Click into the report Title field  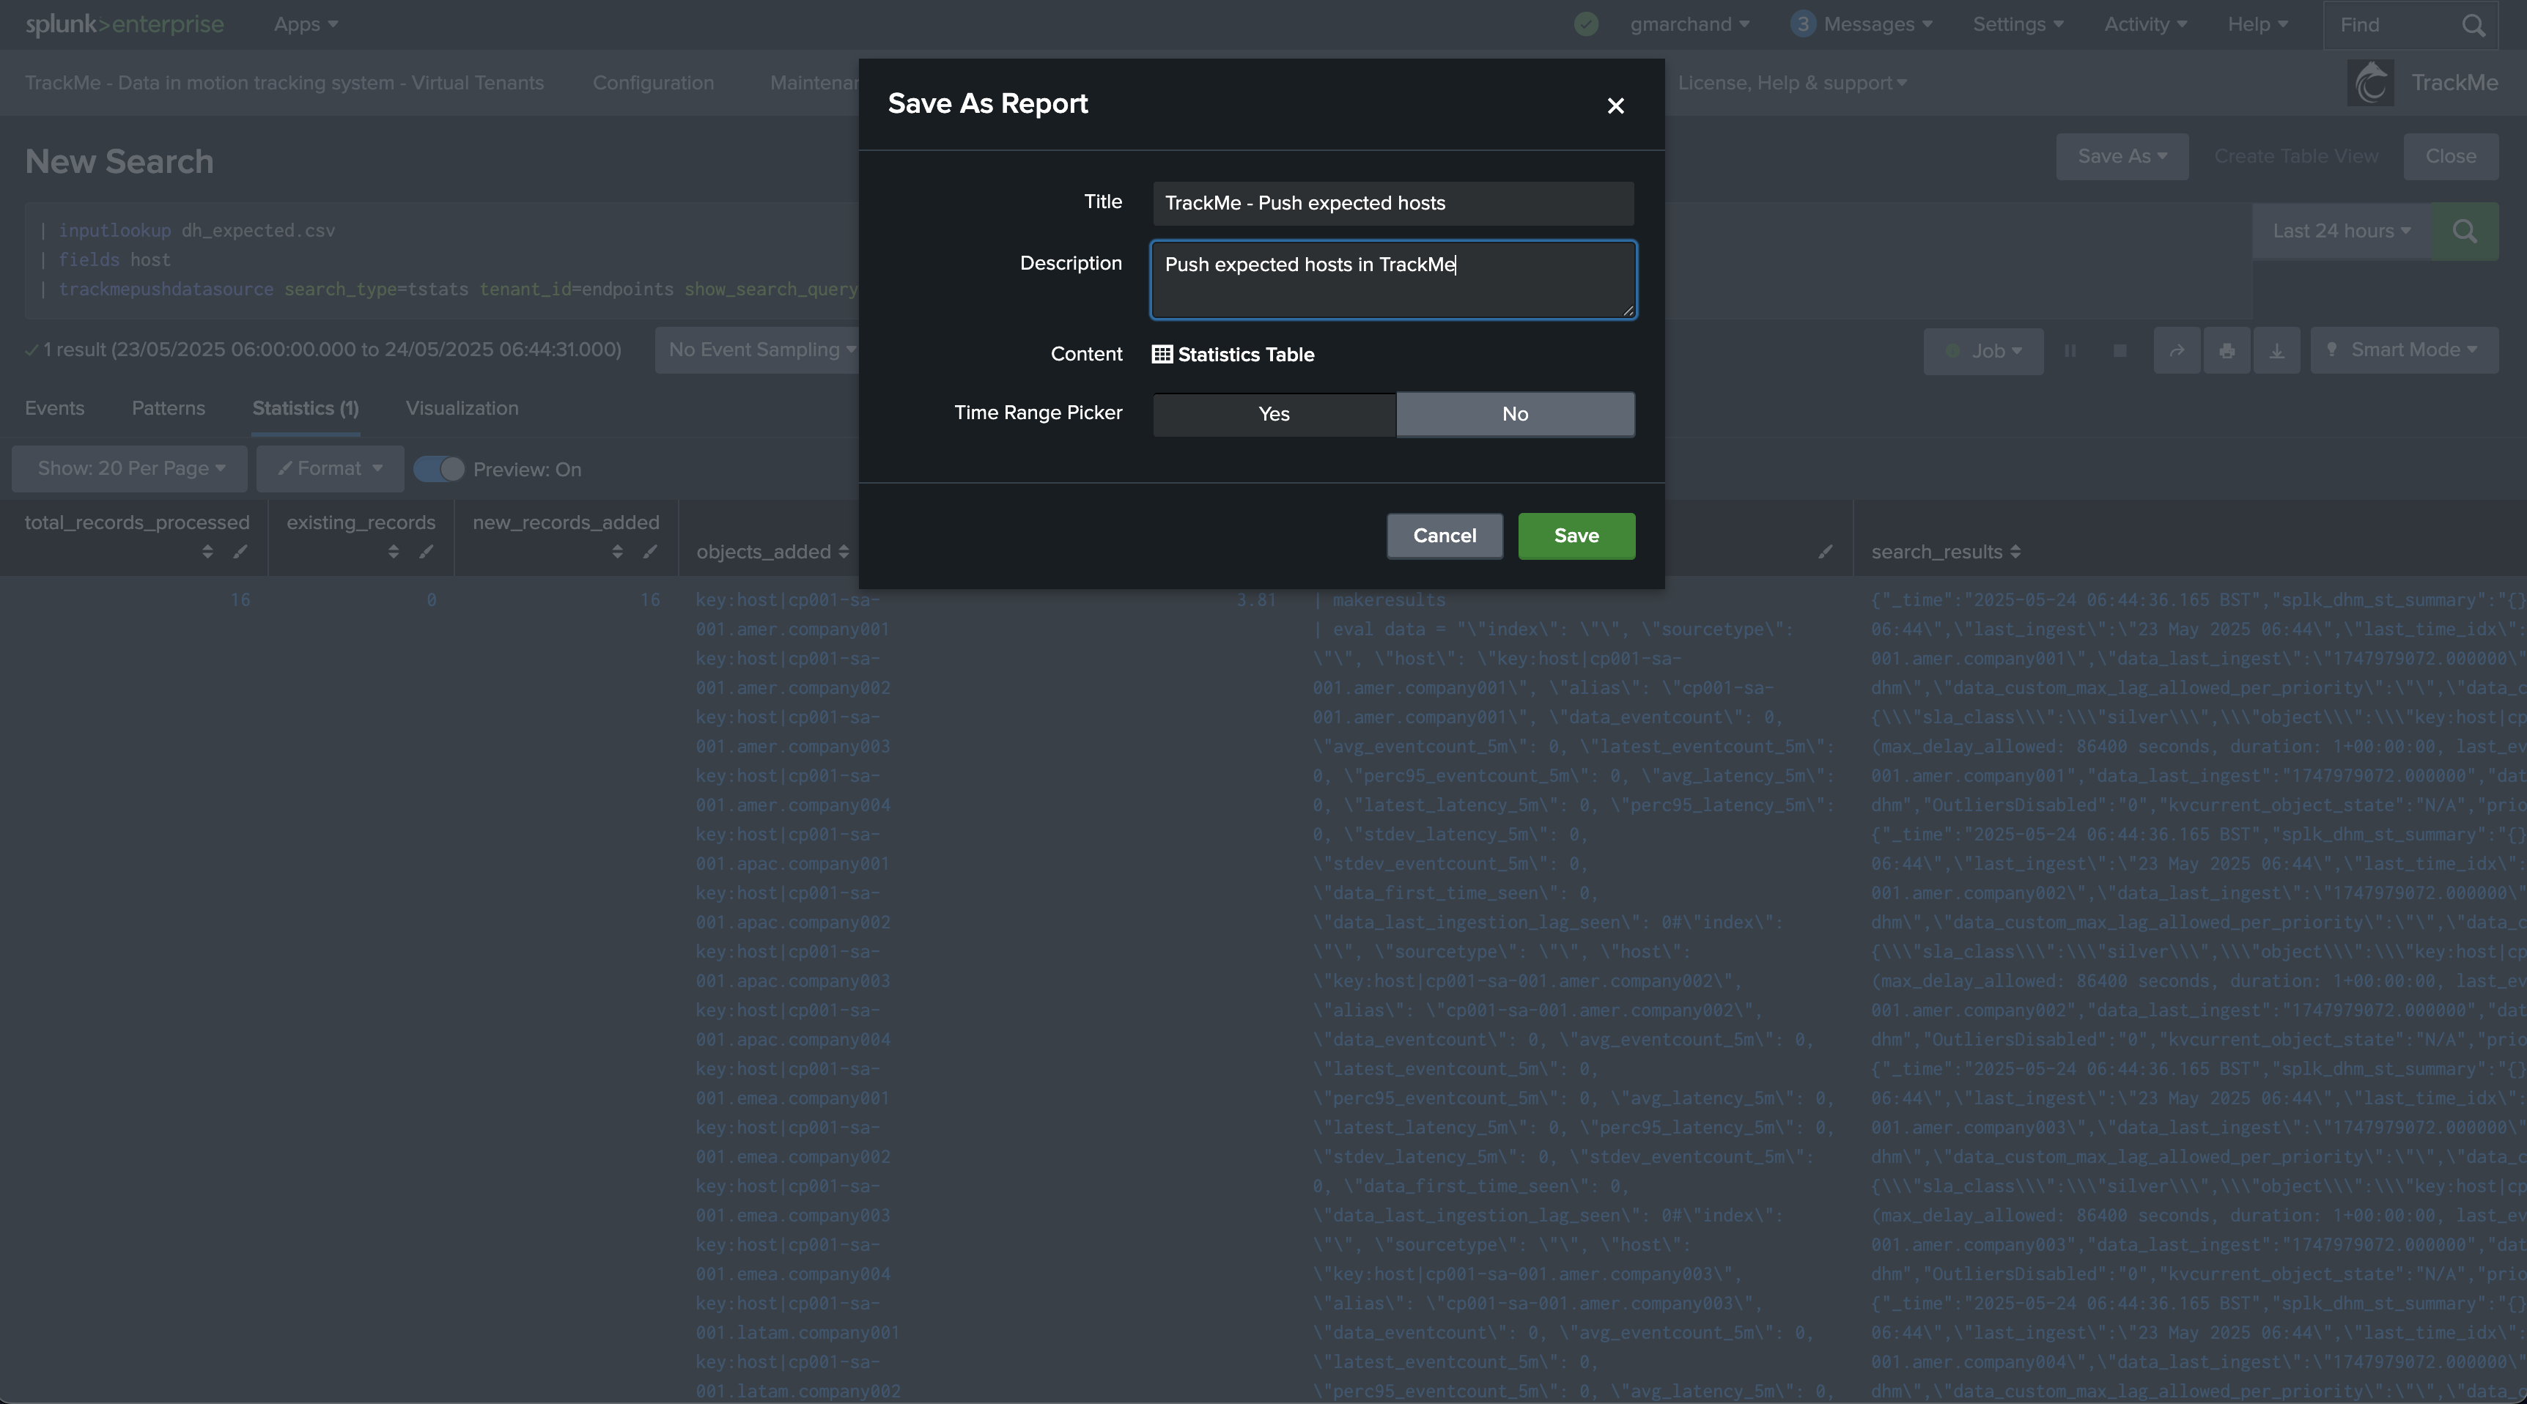[1392, 203]
